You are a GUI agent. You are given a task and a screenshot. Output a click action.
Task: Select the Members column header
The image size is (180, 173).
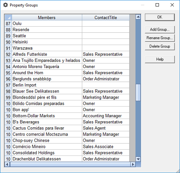click(x=47, y=18)
